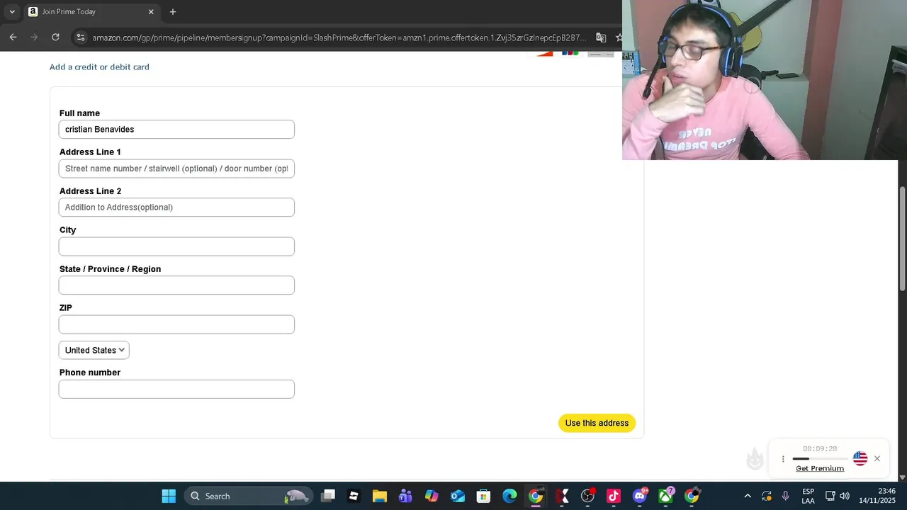Click the taskbar Search box

click(x=248, y=496)
